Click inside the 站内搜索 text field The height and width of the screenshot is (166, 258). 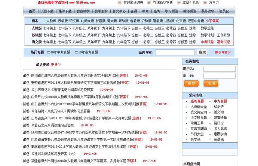[x=175, y=52]
